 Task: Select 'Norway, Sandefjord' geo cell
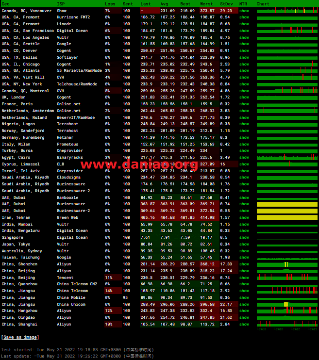(x=23, y=131)
